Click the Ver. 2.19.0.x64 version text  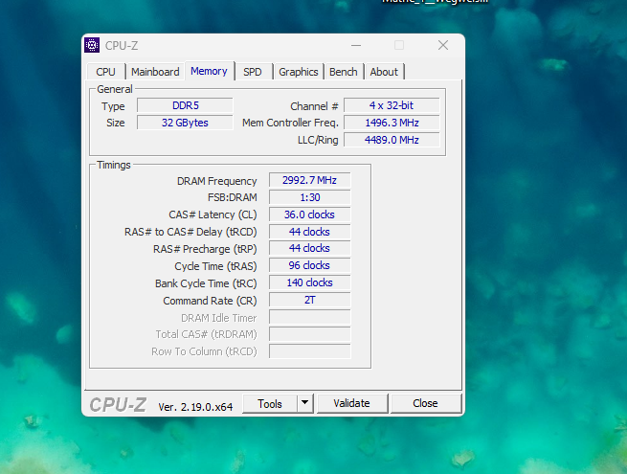(x=195, y=407)
